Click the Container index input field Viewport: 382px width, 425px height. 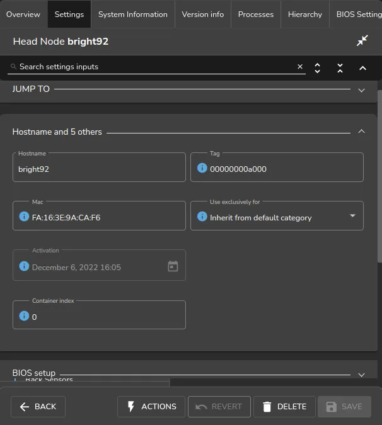(100, 315)
